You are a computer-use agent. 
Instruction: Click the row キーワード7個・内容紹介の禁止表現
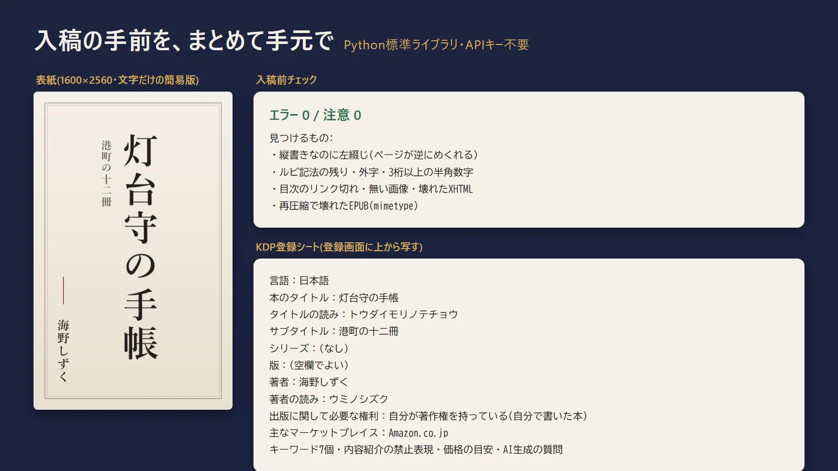click(416, 450)
